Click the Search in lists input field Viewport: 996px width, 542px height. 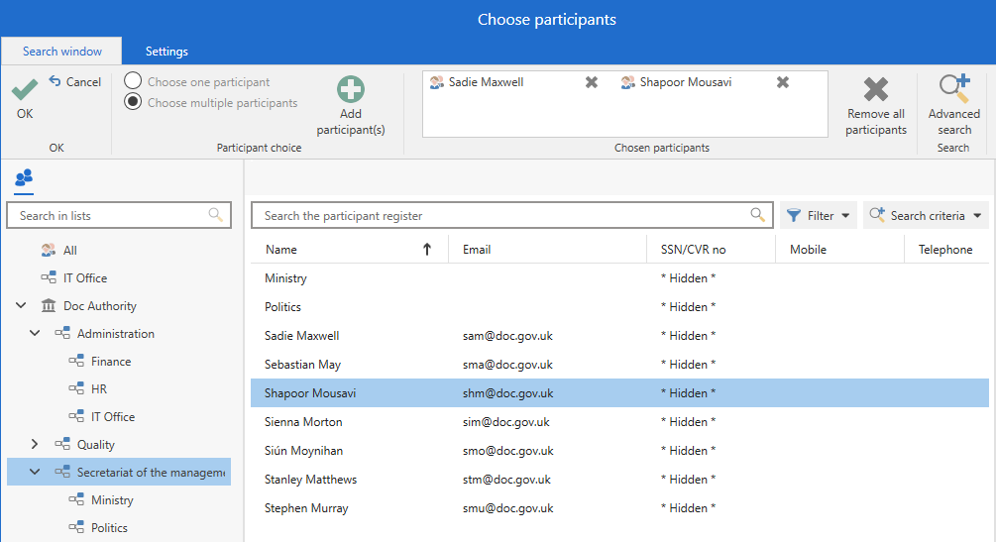coord(119,215)
